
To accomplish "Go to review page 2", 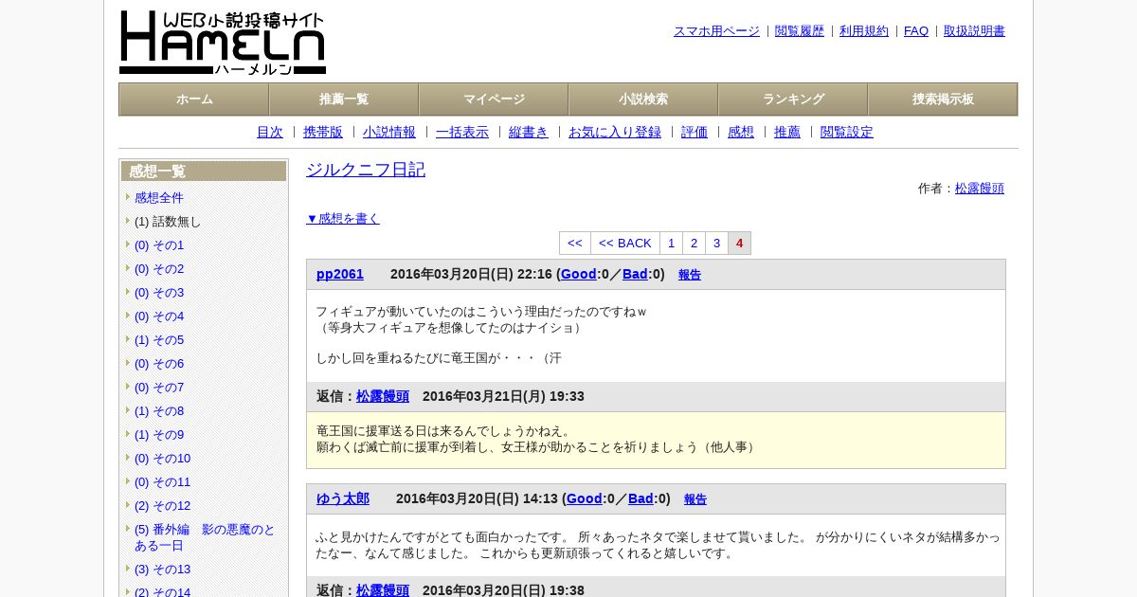I will coord(695,244).
